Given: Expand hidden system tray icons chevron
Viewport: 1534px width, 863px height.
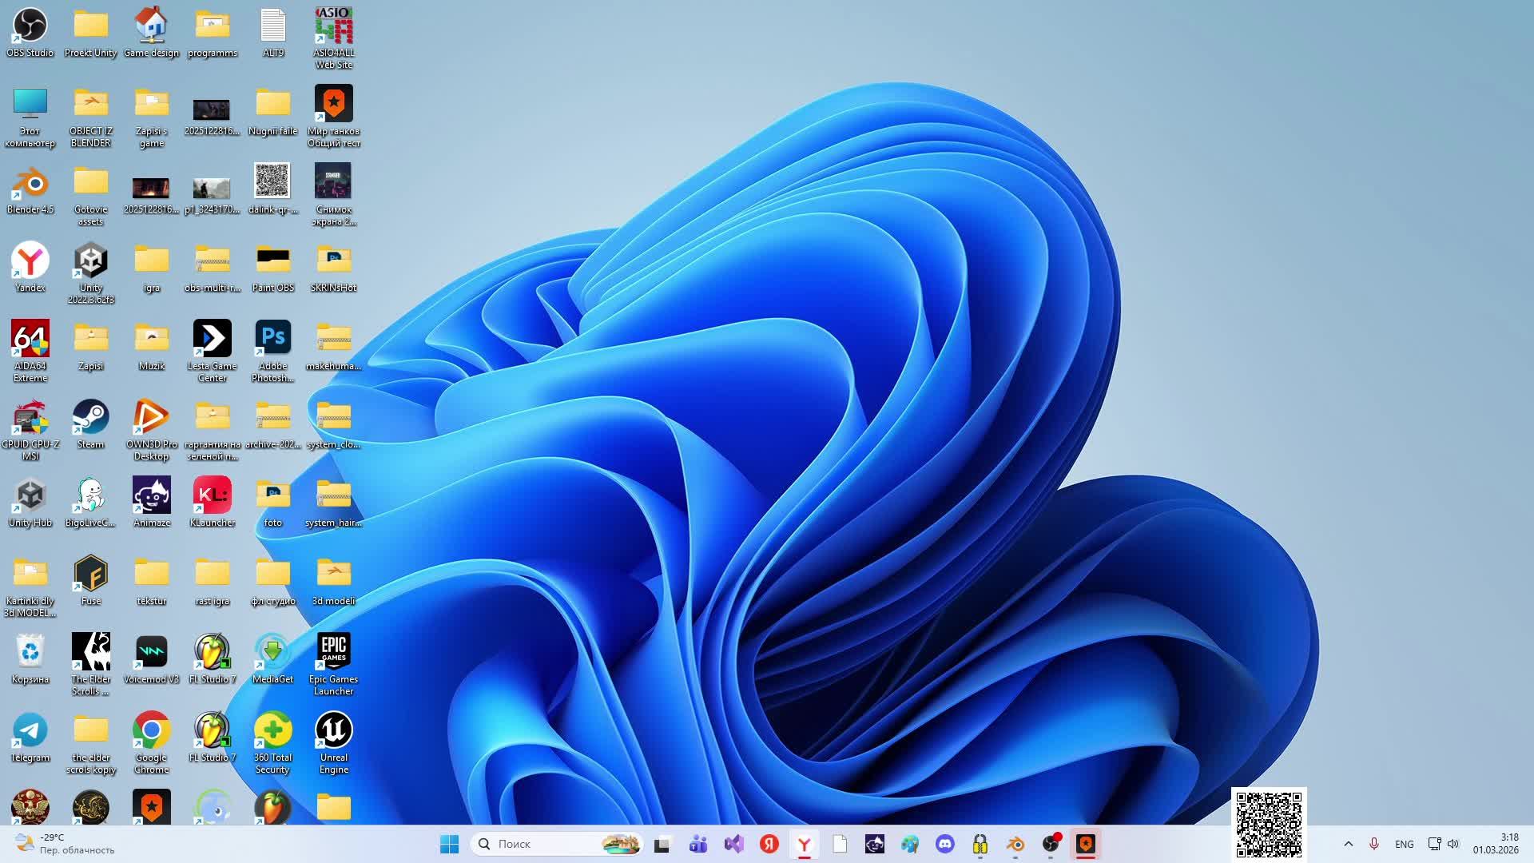Looking at the screenshot, I should (x=1349, y=845).
